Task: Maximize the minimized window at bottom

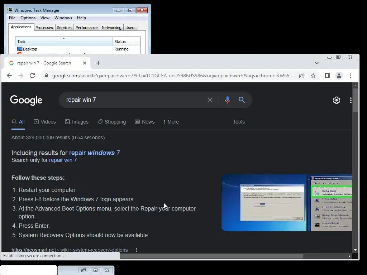Action: [95, 270]
